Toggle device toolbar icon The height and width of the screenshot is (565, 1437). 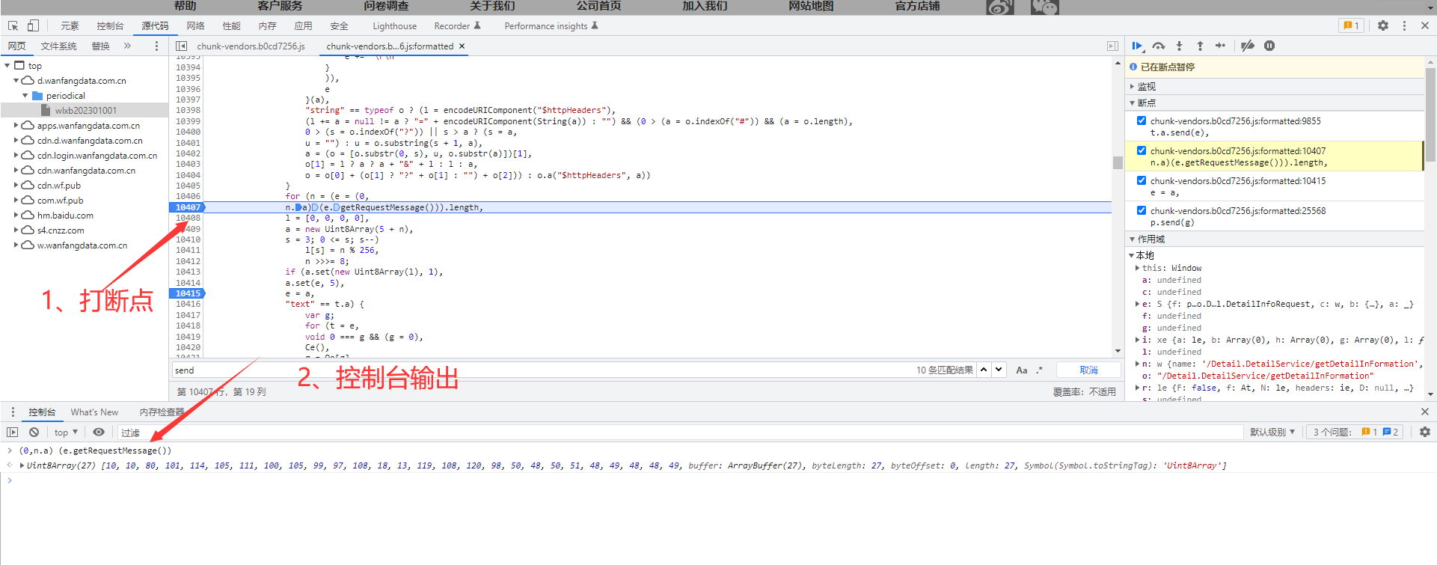[33, 25]
